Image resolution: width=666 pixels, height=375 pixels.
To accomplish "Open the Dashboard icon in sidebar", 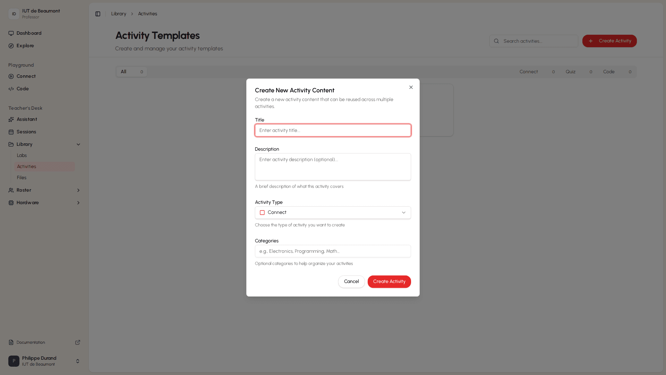I will click(x=11, y=33).
